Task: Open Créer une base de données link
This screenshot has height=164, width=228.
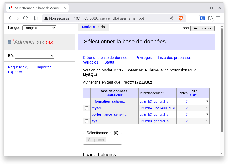Action: point(106,58)
